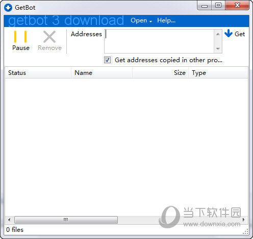This screenshot has height=239, width=253.
Task: Click the horizontal scrollbar left arrow
Action: [9, 220]
